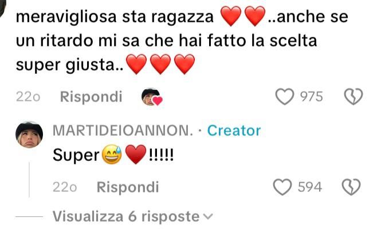Image resolution: width=381 pixels, height=229 pixels.
Task: Dislike the comment with 975 likes
Action: pos(353,97)
